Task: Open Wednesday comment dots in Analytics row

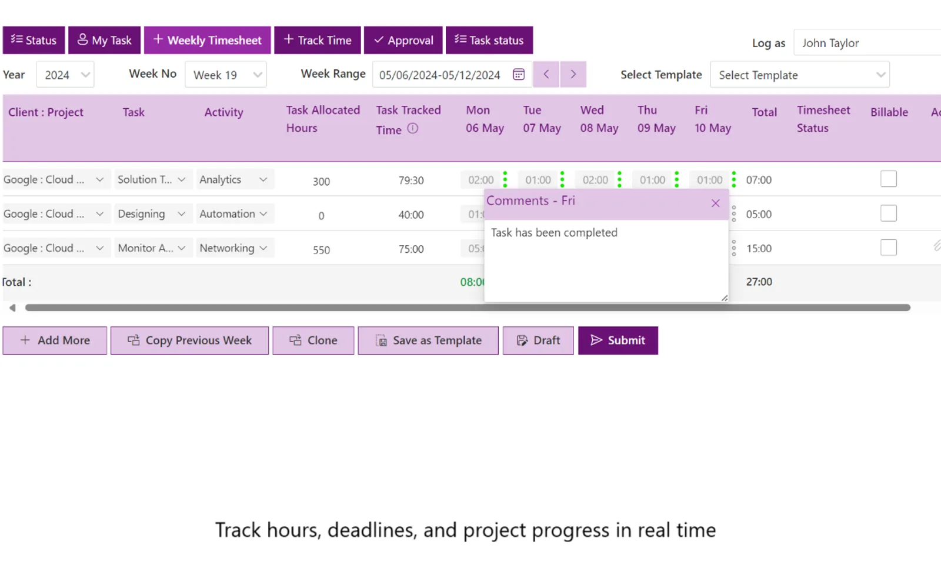Action: (x=619, y=179)
